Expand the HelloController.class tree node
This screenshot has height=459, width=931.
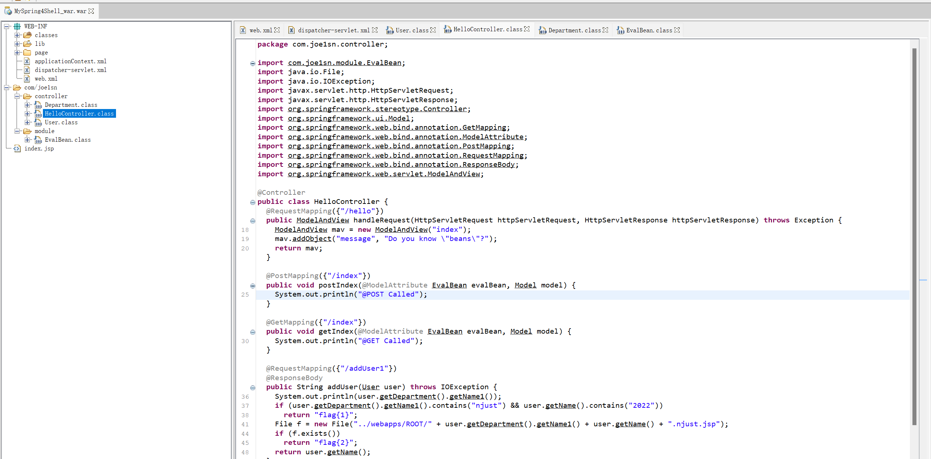point(28,113)
